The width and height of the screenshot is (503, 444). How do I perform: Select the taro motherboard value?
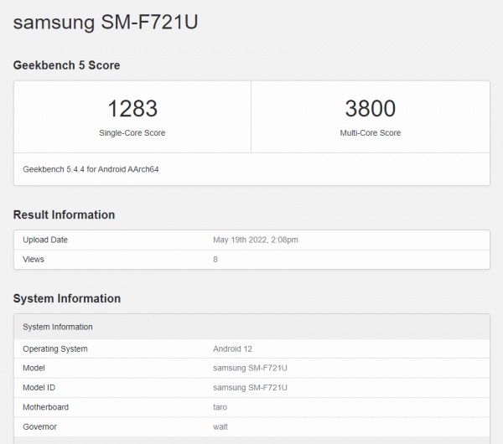coord(220,407)
